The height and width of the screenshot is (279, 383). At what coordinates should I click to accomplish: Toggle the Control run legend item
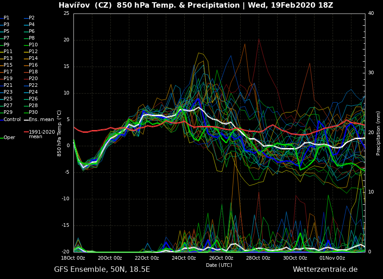coord(12,120)
